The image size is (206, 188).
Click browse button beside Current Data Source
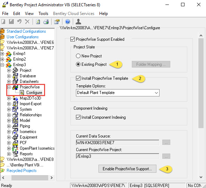166,142
